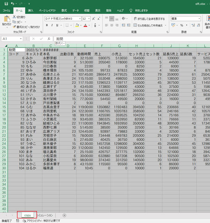Confirm formula entry checkmark
The width and height of the screenshot is (210, 223).
pyautogui.click(x=41, y=39)
